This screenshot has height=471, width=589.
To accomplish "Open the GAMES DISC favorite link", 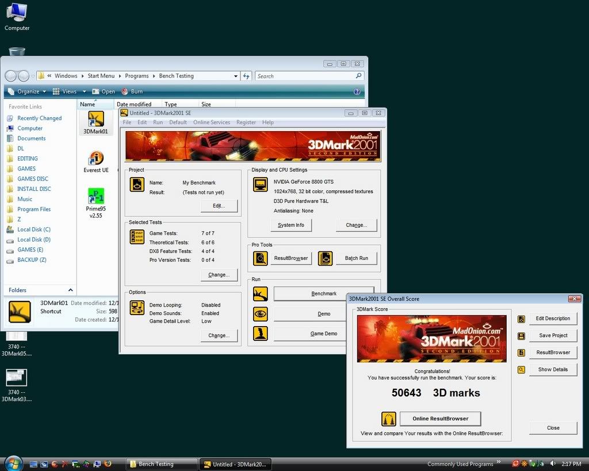I will click(x=33, y=179).
